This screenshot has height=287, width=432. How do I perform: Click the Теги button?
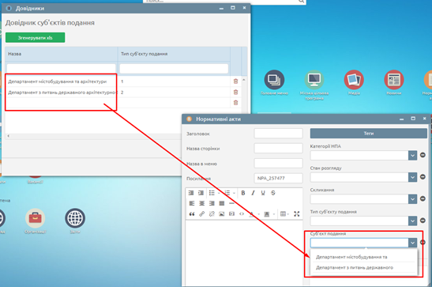(369, 134)
